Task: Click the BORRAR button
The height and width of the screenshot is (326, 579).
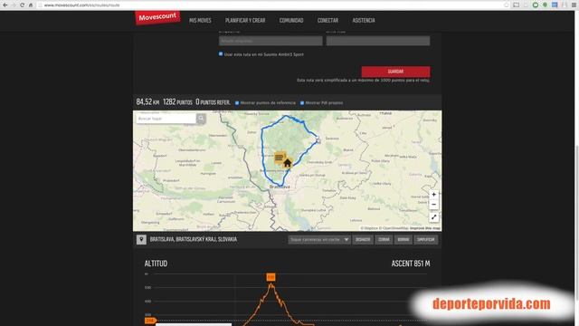Action: 403,239
